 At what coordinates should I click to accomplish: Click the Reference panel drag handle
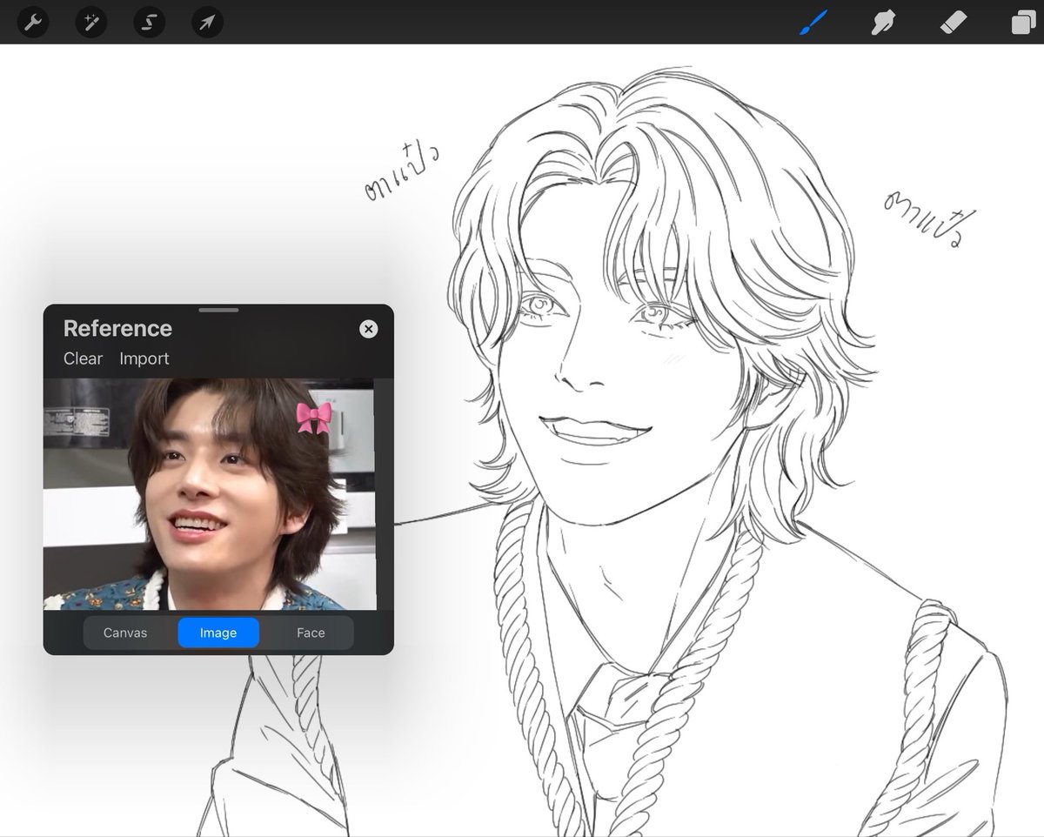point(218,310)
